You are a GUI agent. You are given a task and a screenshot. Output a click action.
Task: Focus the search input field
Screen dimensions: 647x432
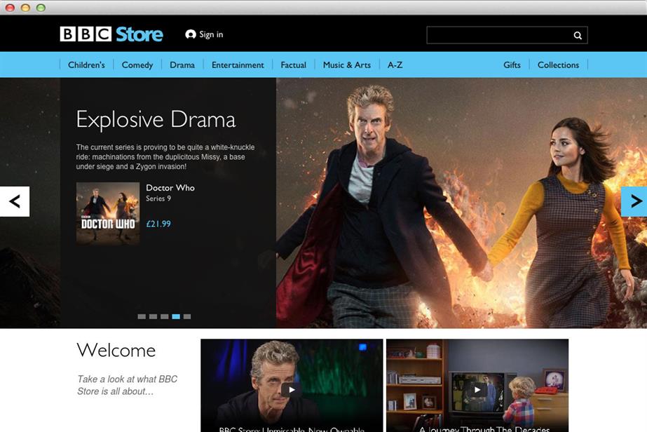(x=507, y=35)
